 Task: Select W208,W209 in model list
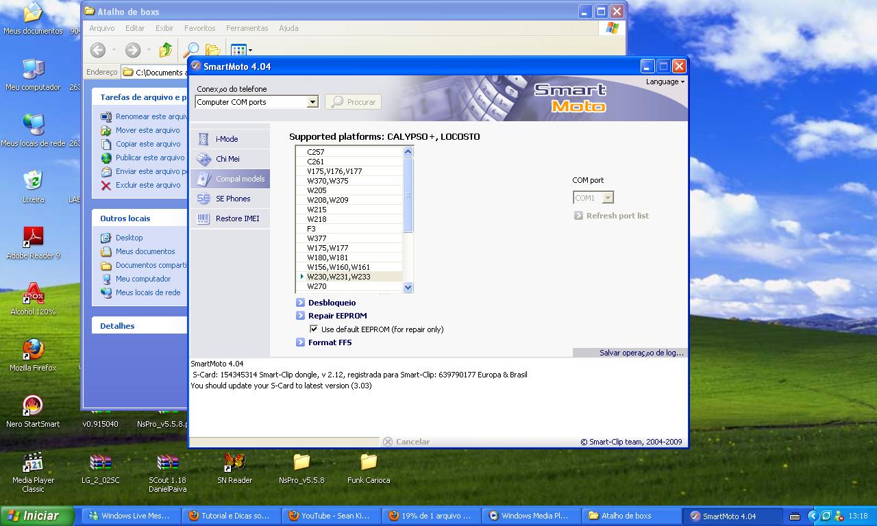349,200
